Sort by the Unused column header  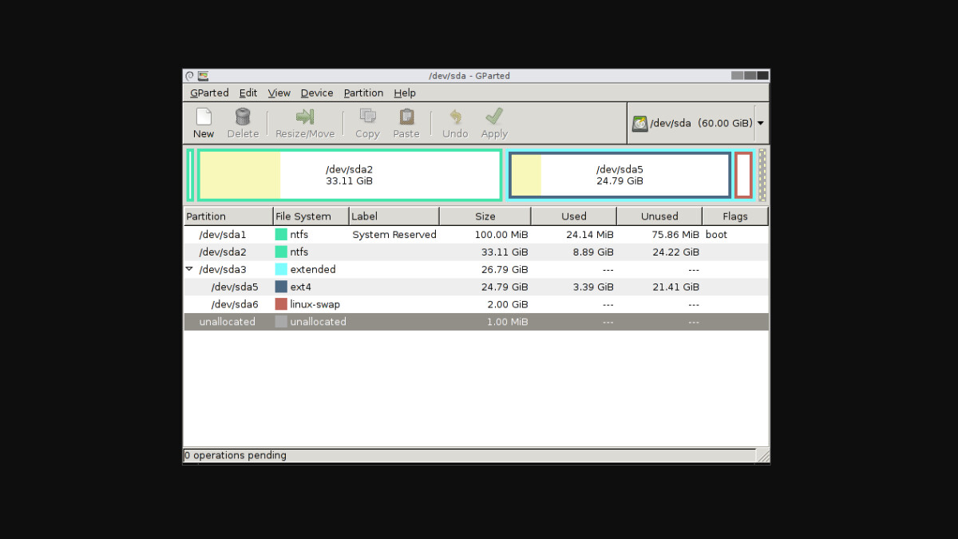[x=659, y=216]
